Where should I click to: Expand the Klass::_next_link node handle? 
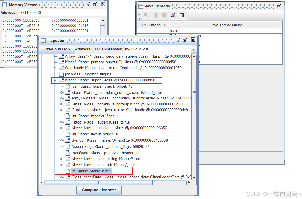[62, 165]
